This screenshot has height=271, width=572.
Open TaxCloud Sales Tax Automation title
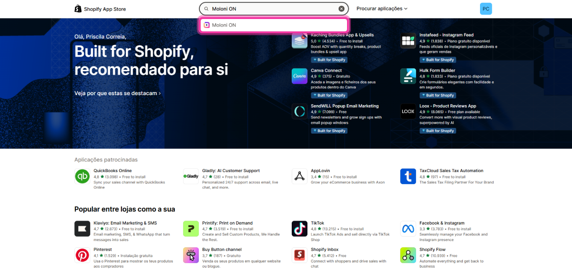point(451,171)
